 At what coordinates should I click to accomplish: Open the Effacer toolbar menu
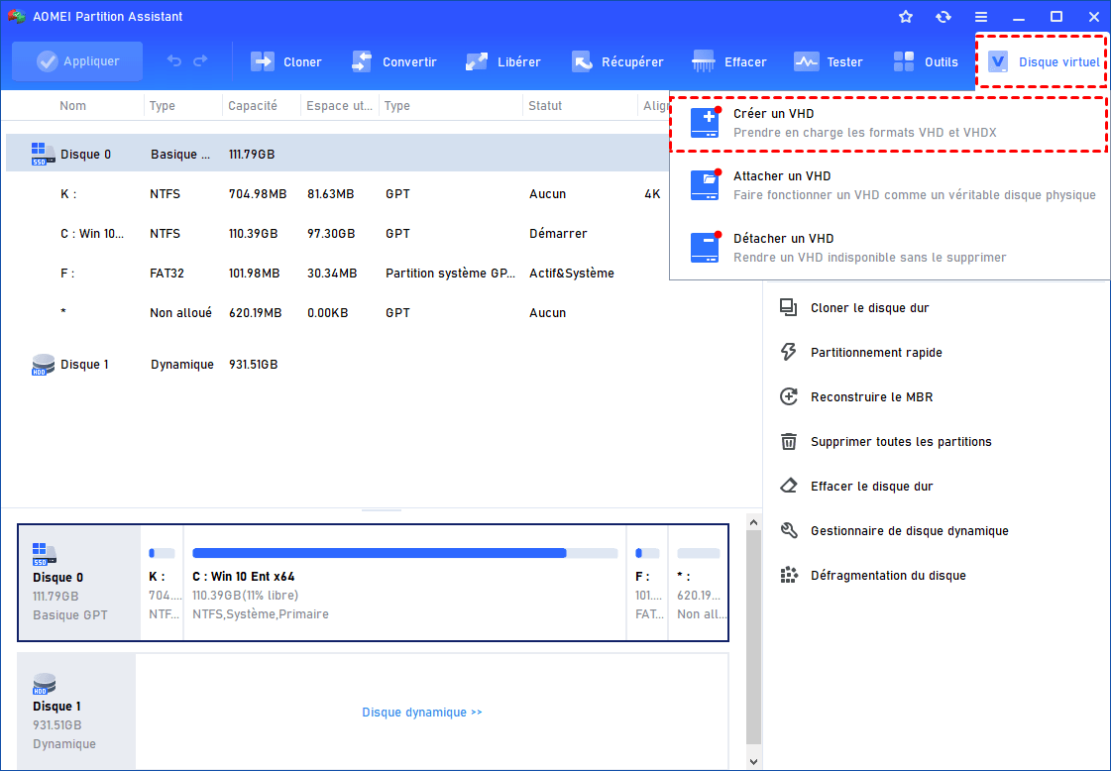[729, 61]
